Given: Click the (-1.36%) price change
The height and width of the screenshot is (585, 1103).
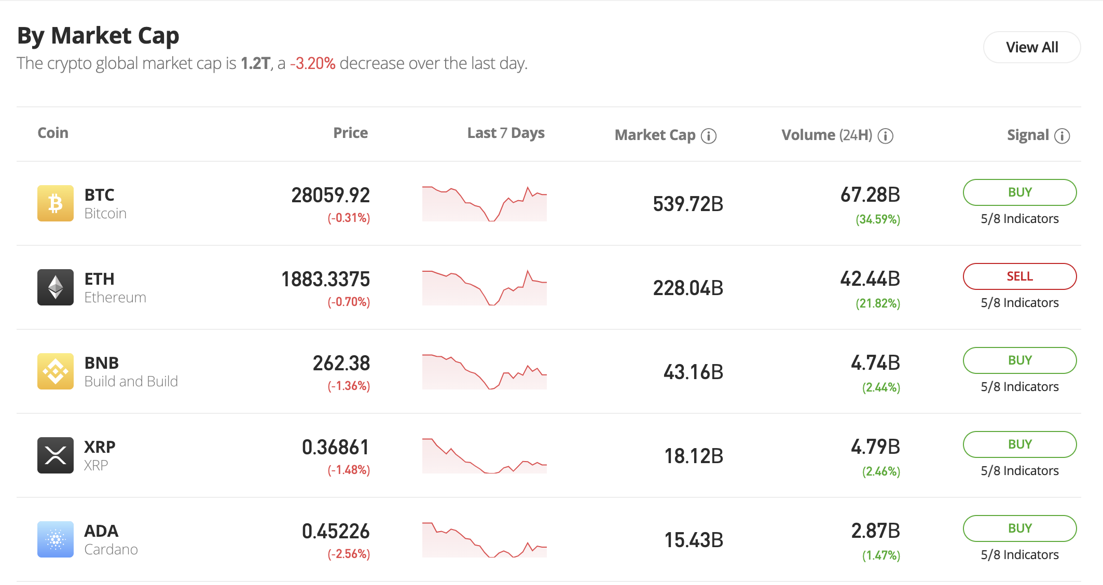Looking at the screenshot, I should (x=349, y=386).
